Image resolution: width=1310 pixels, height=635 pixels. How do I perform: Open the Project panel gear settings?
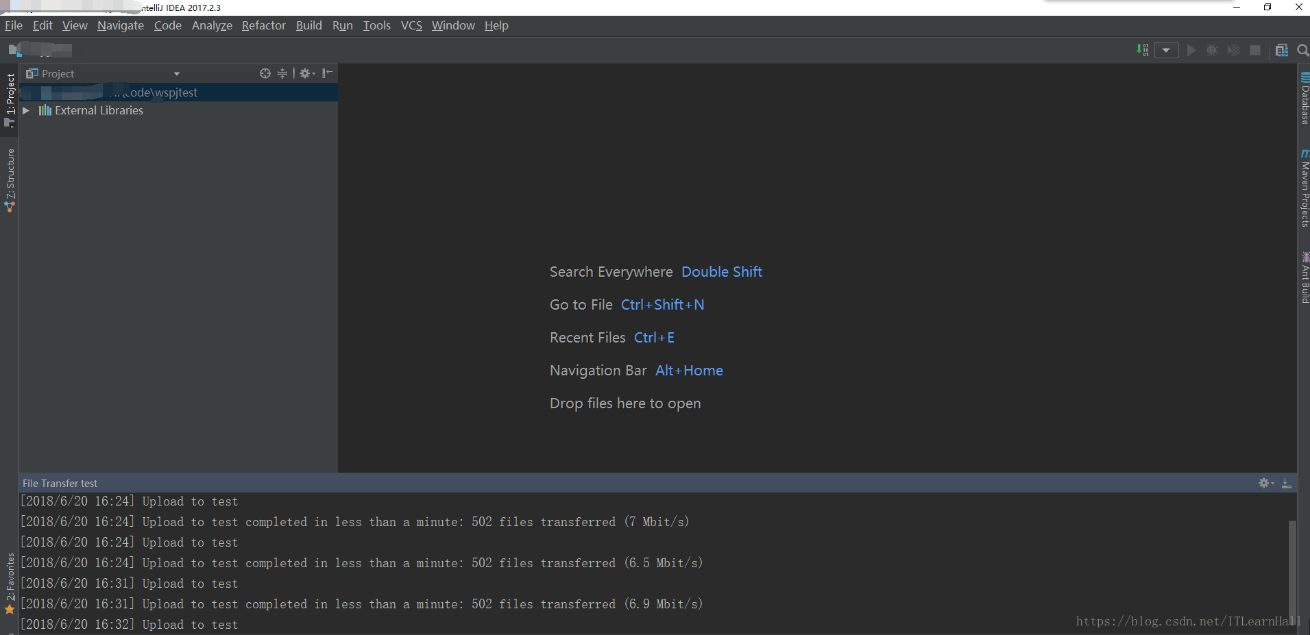(306, 73)
